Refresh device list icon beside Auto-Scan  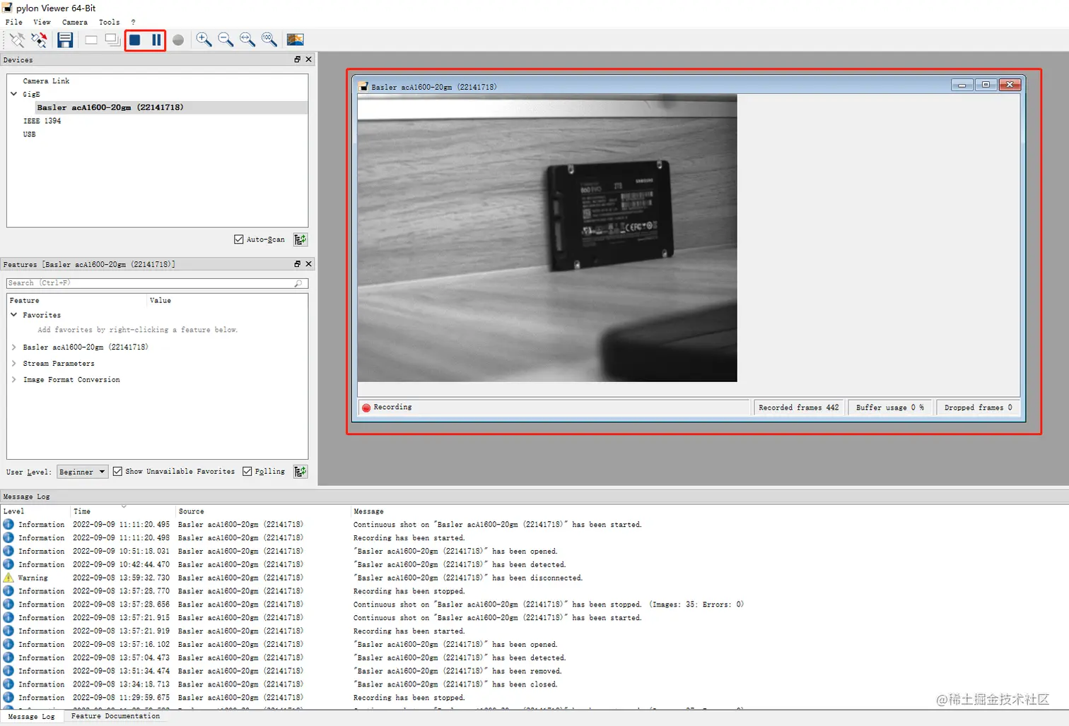[300, 239]
